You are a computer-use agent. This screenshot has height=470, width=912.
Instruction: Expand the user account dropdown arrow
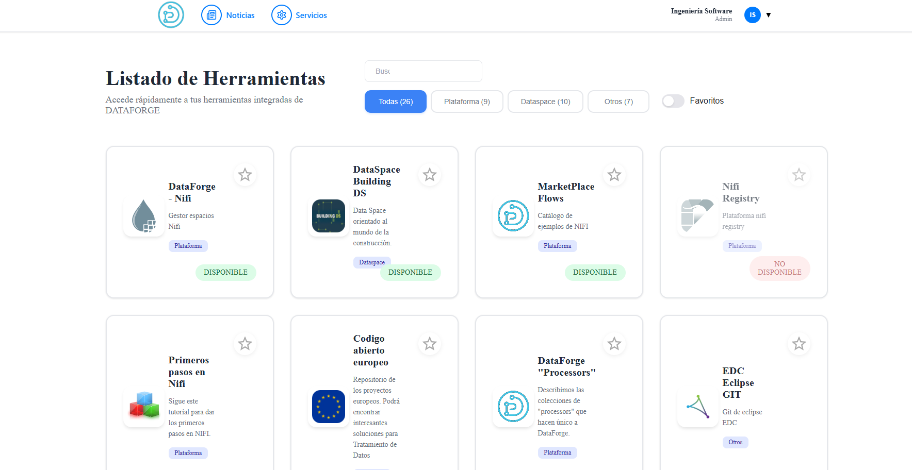(x=768, y=15)
